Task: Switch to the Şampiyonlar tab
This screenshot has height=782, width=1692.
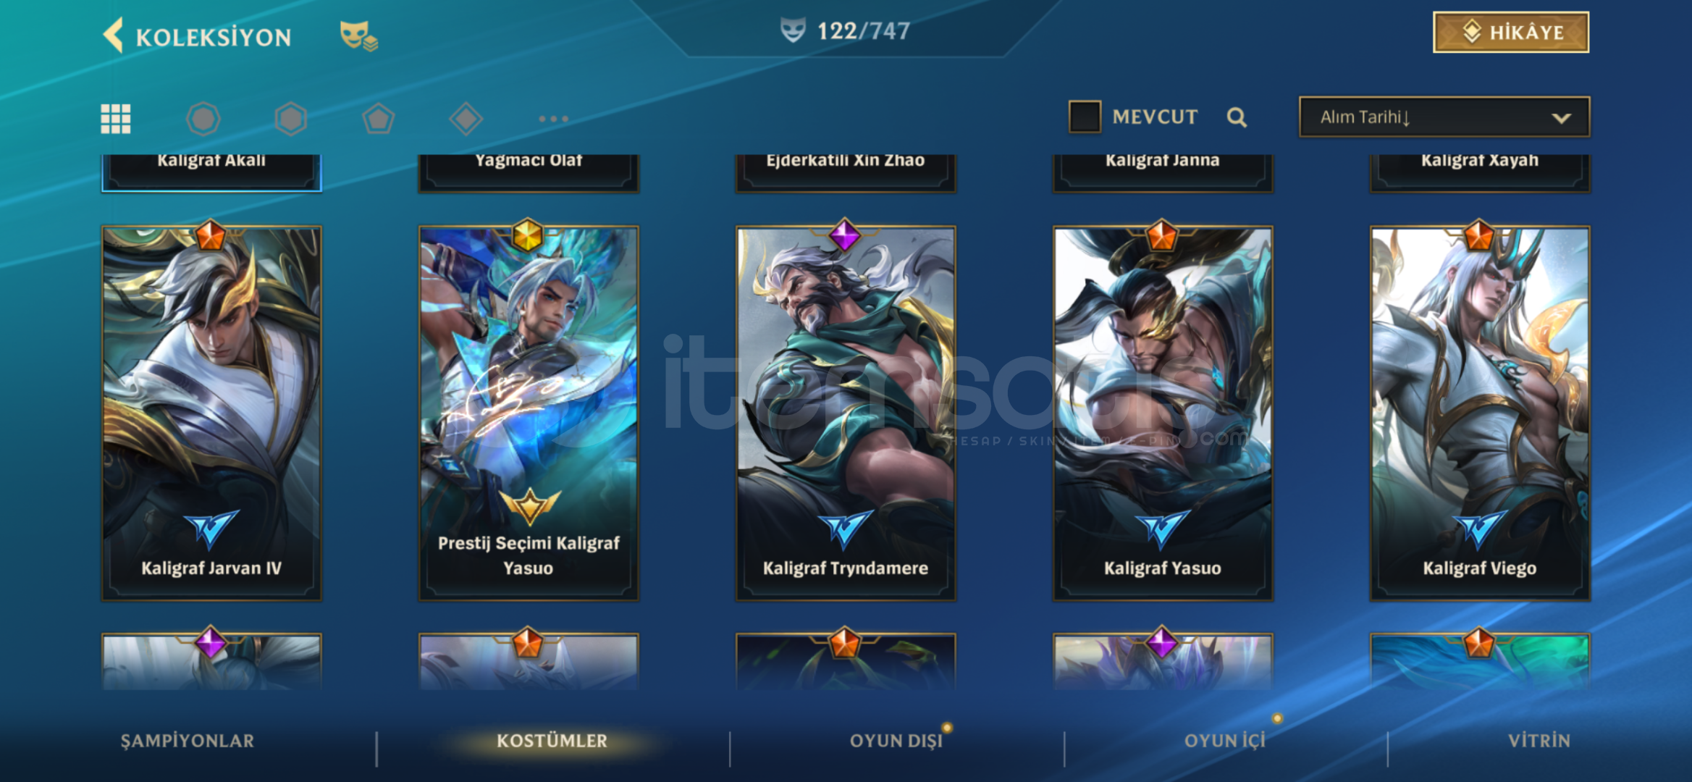Action: pos(188,741)
